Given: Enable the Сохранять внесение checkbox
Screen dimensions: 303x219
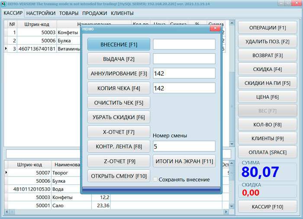Looking at the screenshot, I should pyautogui.click(x=155, y=179).
